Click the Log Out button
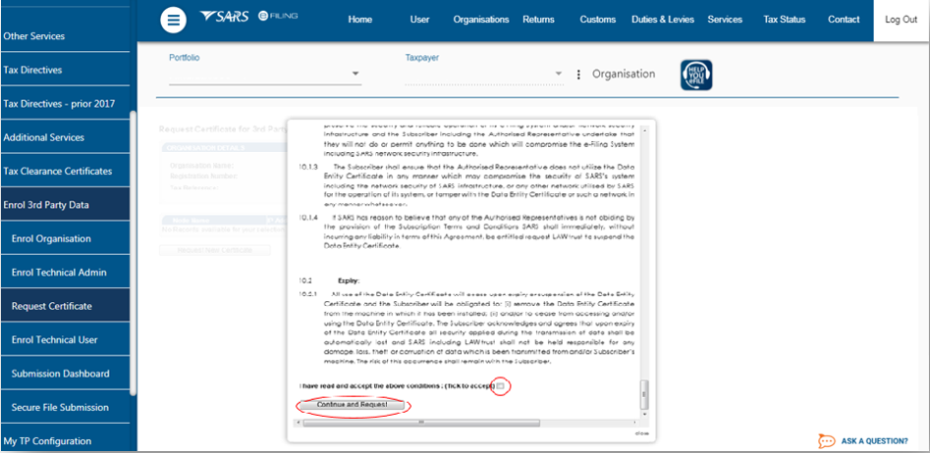The height and width of the screenshot is (453, 930). (x=901, y=21)
